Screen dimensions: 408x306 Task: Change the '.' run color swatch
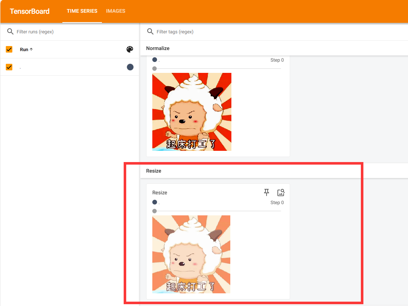coord(130,67)
